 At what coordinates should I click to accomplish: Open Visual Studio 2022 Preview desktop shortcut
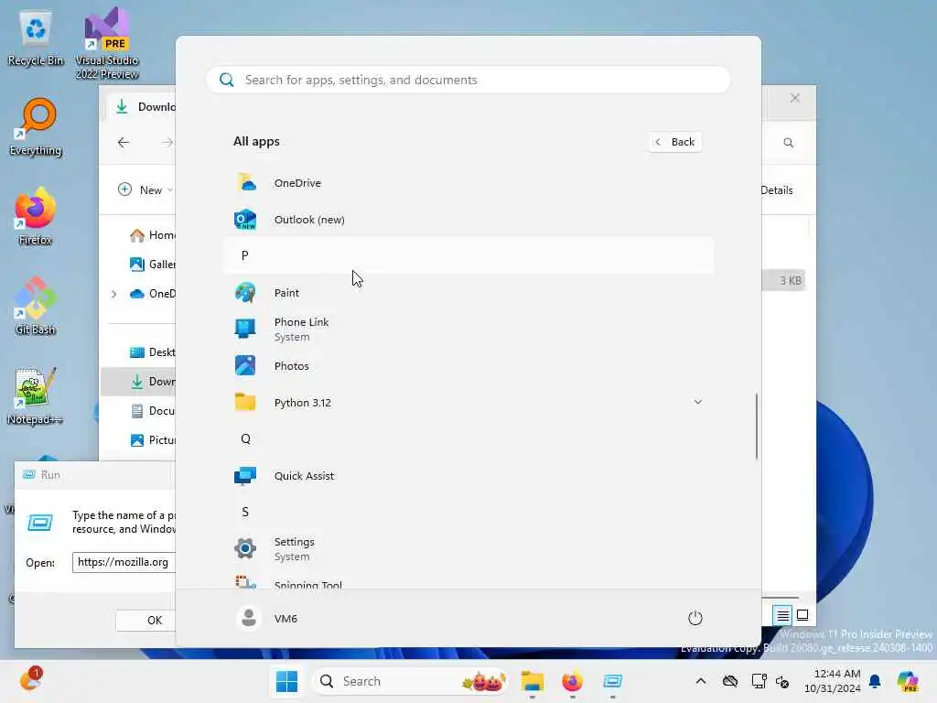(x=107, y=44)
